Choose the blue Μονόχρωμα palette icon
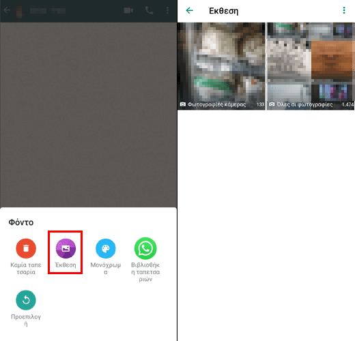The image size is (355, 341). pos(106,248)
